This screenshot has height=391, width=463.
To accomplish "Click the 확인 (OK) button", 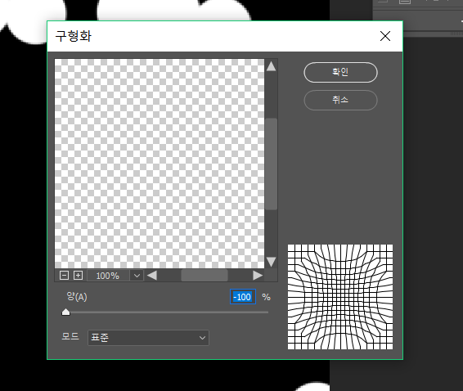I will (x=340, y=72).
